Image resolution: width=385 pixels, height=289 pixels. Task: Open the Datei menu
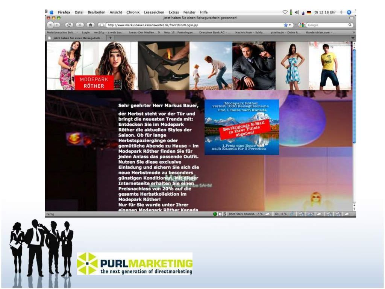79,12
